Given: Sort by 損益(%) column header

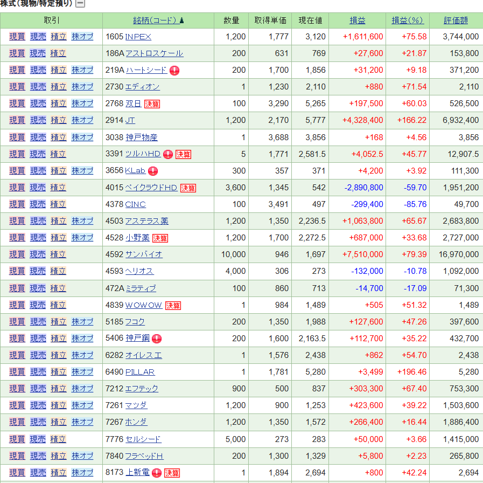Looking at the screenshot, I should [408, 20].
